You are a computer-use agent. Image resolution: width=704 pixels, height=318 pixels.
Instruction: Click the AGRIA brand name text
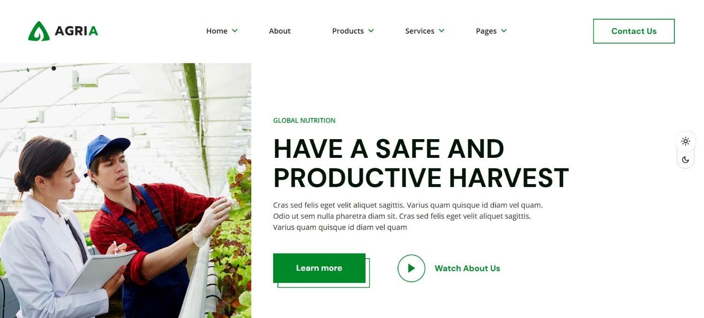pyautogui.click(x=77, y=31)
